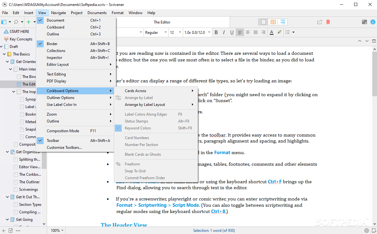Click the Script Mode link in text
The width and height of the screenshot is (377, 234).
coord(185,205)
